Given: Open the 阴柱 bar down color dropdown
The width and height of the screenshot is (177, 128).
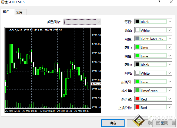Looking at the screenshot, I should click(153, 56).
